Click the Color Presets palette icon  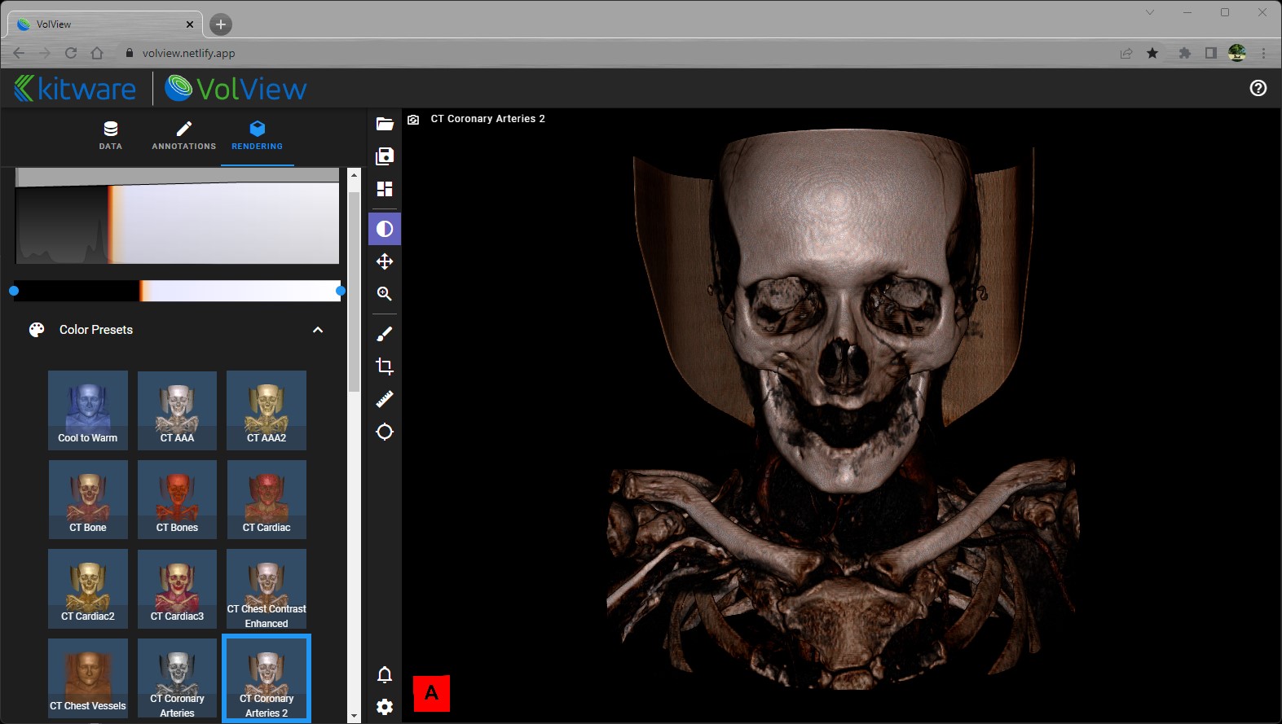tap(37, 330)
